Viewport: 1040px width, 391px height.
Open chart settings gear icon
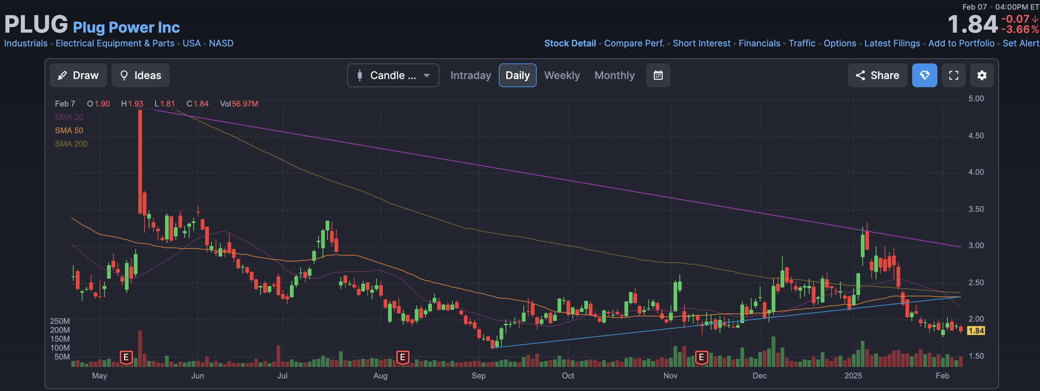pyautogui.click(x=982, y=75)
